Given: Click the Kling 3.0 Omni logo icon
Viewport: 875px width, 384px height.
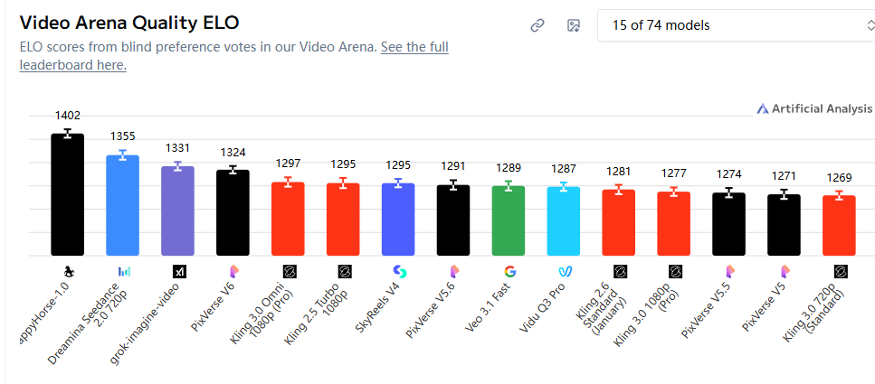Looking at the screenshot, I should pos(289,270).
